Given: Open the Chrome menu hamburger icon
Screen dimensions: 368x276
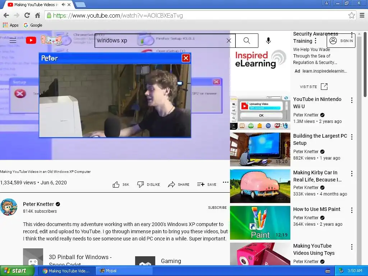Looking at the screenshot, I should [362, 15].
